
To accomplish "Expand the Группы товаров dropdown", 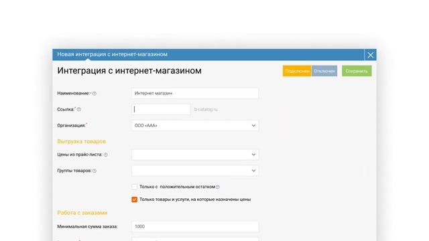I will (195, 171).
